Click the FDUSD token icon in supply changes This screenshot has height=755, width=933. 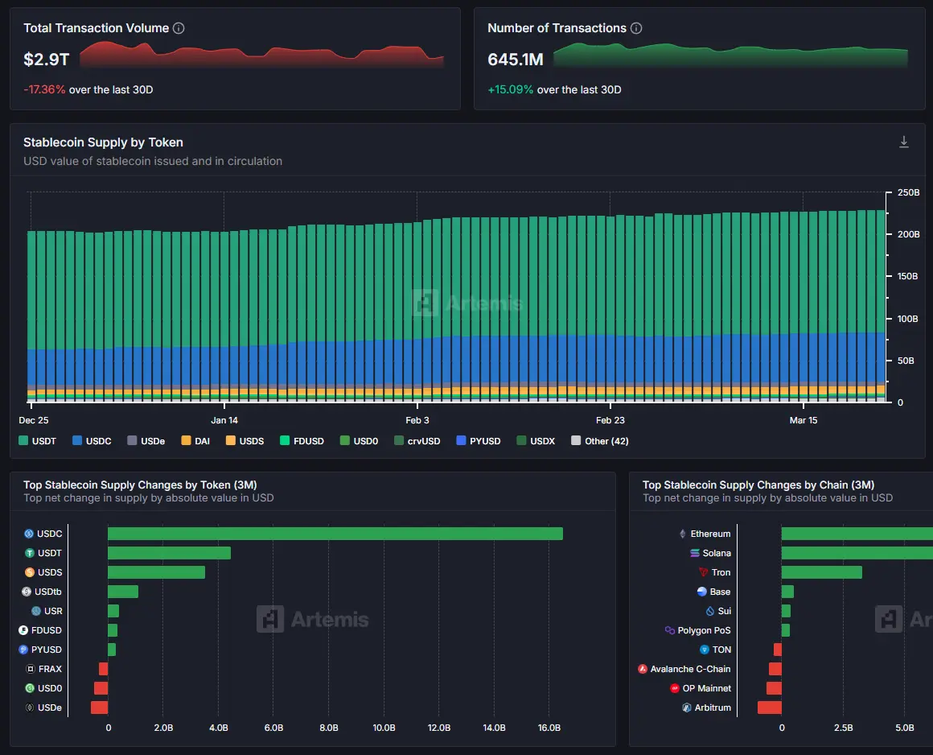coord(23,630)
